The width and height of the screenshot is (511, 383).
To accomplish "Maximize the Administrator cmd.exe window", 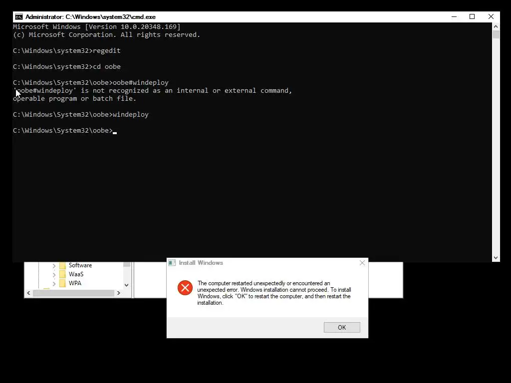I will click(x=472, y=16).
